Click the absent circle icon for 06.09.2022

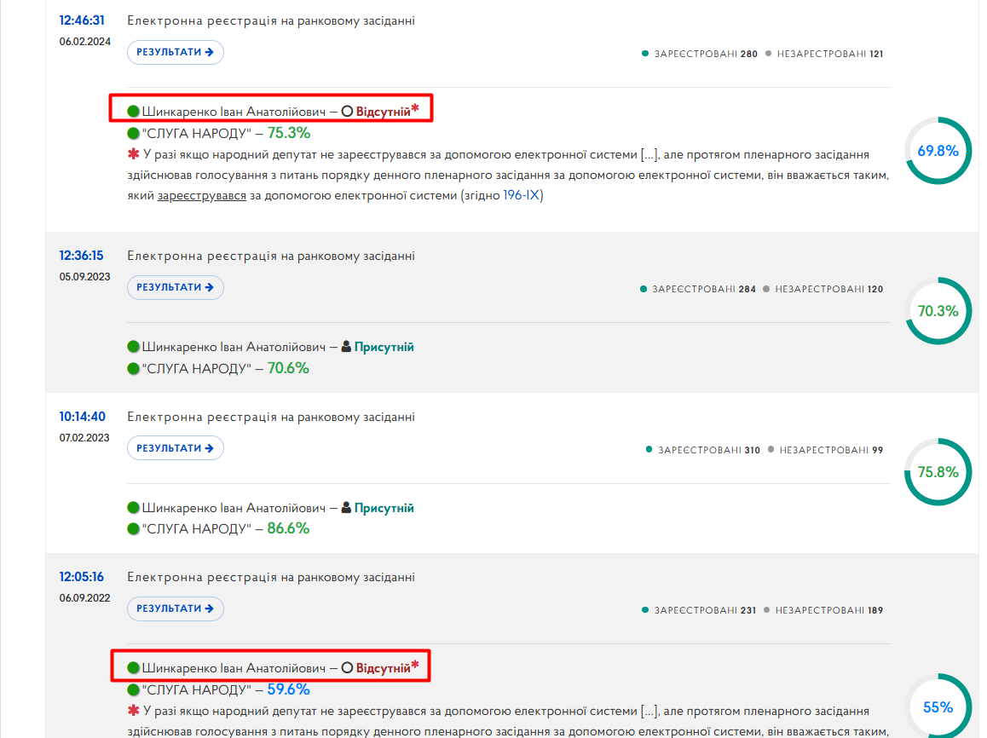[347, 667]
